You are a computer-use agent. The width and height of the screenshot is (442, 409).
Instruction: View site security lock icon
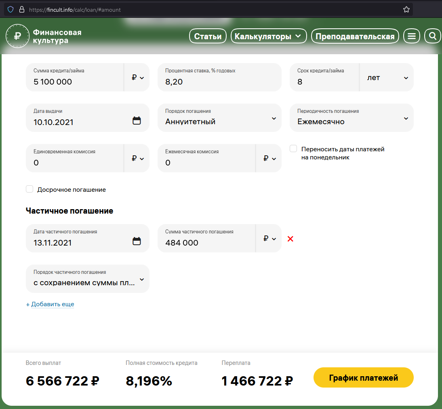tap(22, 10)
